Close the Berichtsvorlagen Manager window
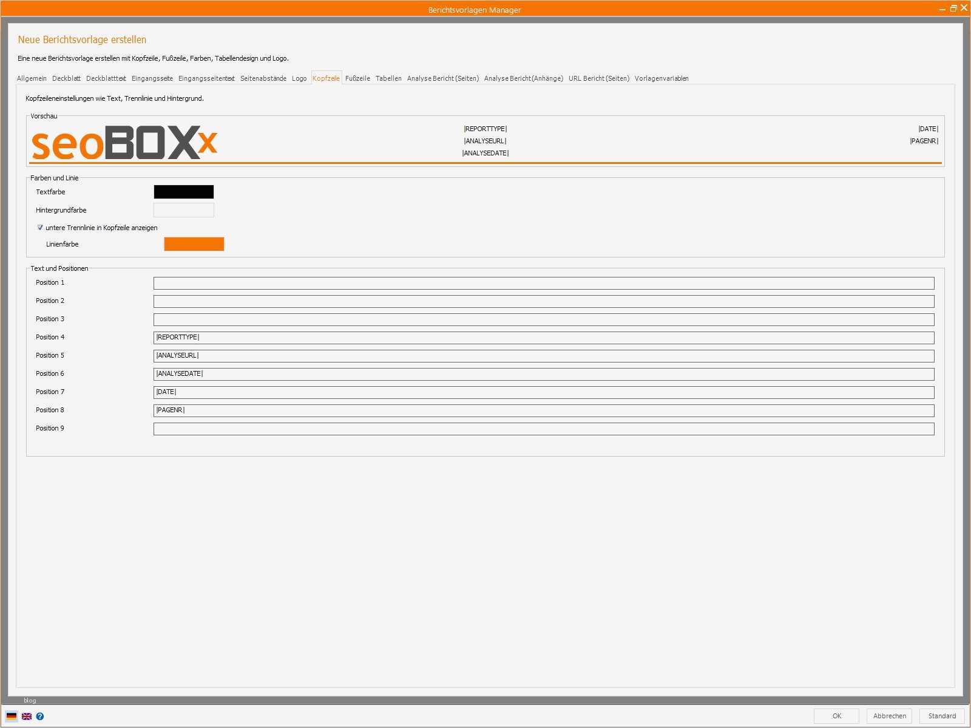This screenshot has width=971, height=728. coord(964,8)
